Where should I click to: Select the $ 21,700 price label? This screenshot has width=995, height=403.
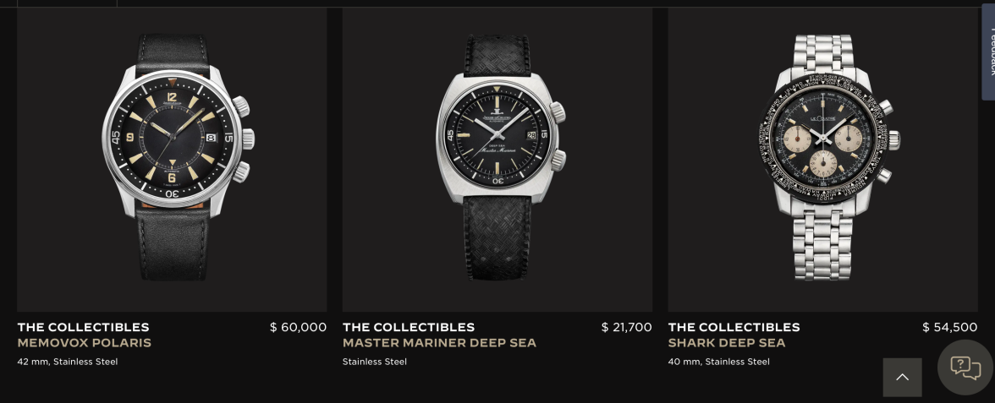coord(626,327)
